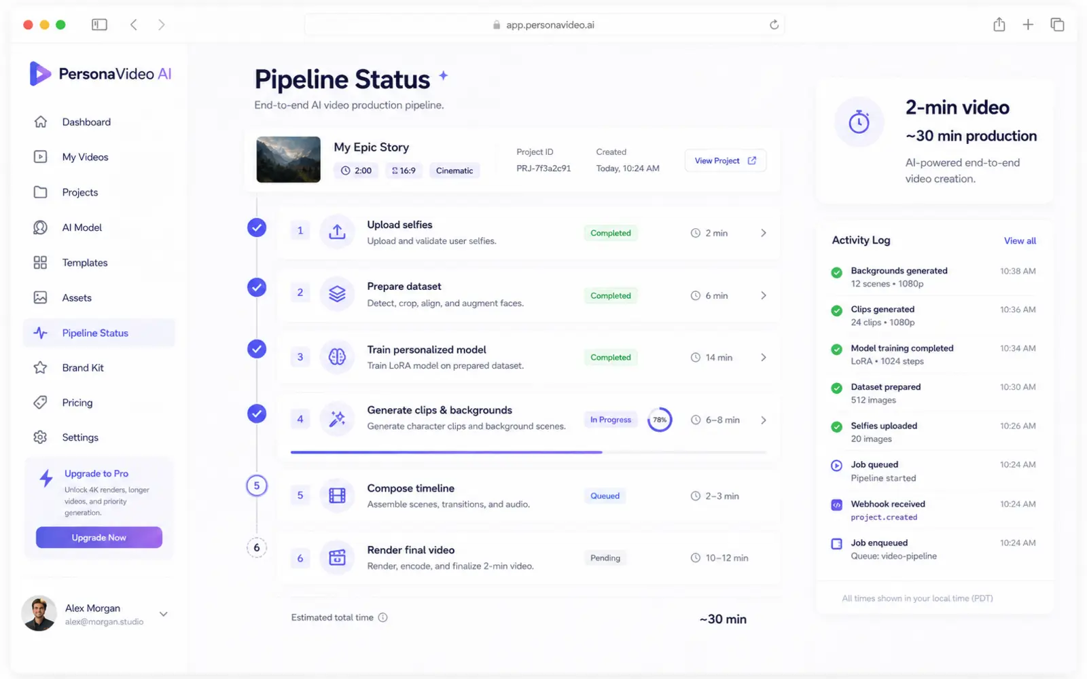The height and width of the screenshot is (679, 1087).
Task: Click the Prepare dataset layers icon
Action: pyautogui.click(x=337, y=294)
